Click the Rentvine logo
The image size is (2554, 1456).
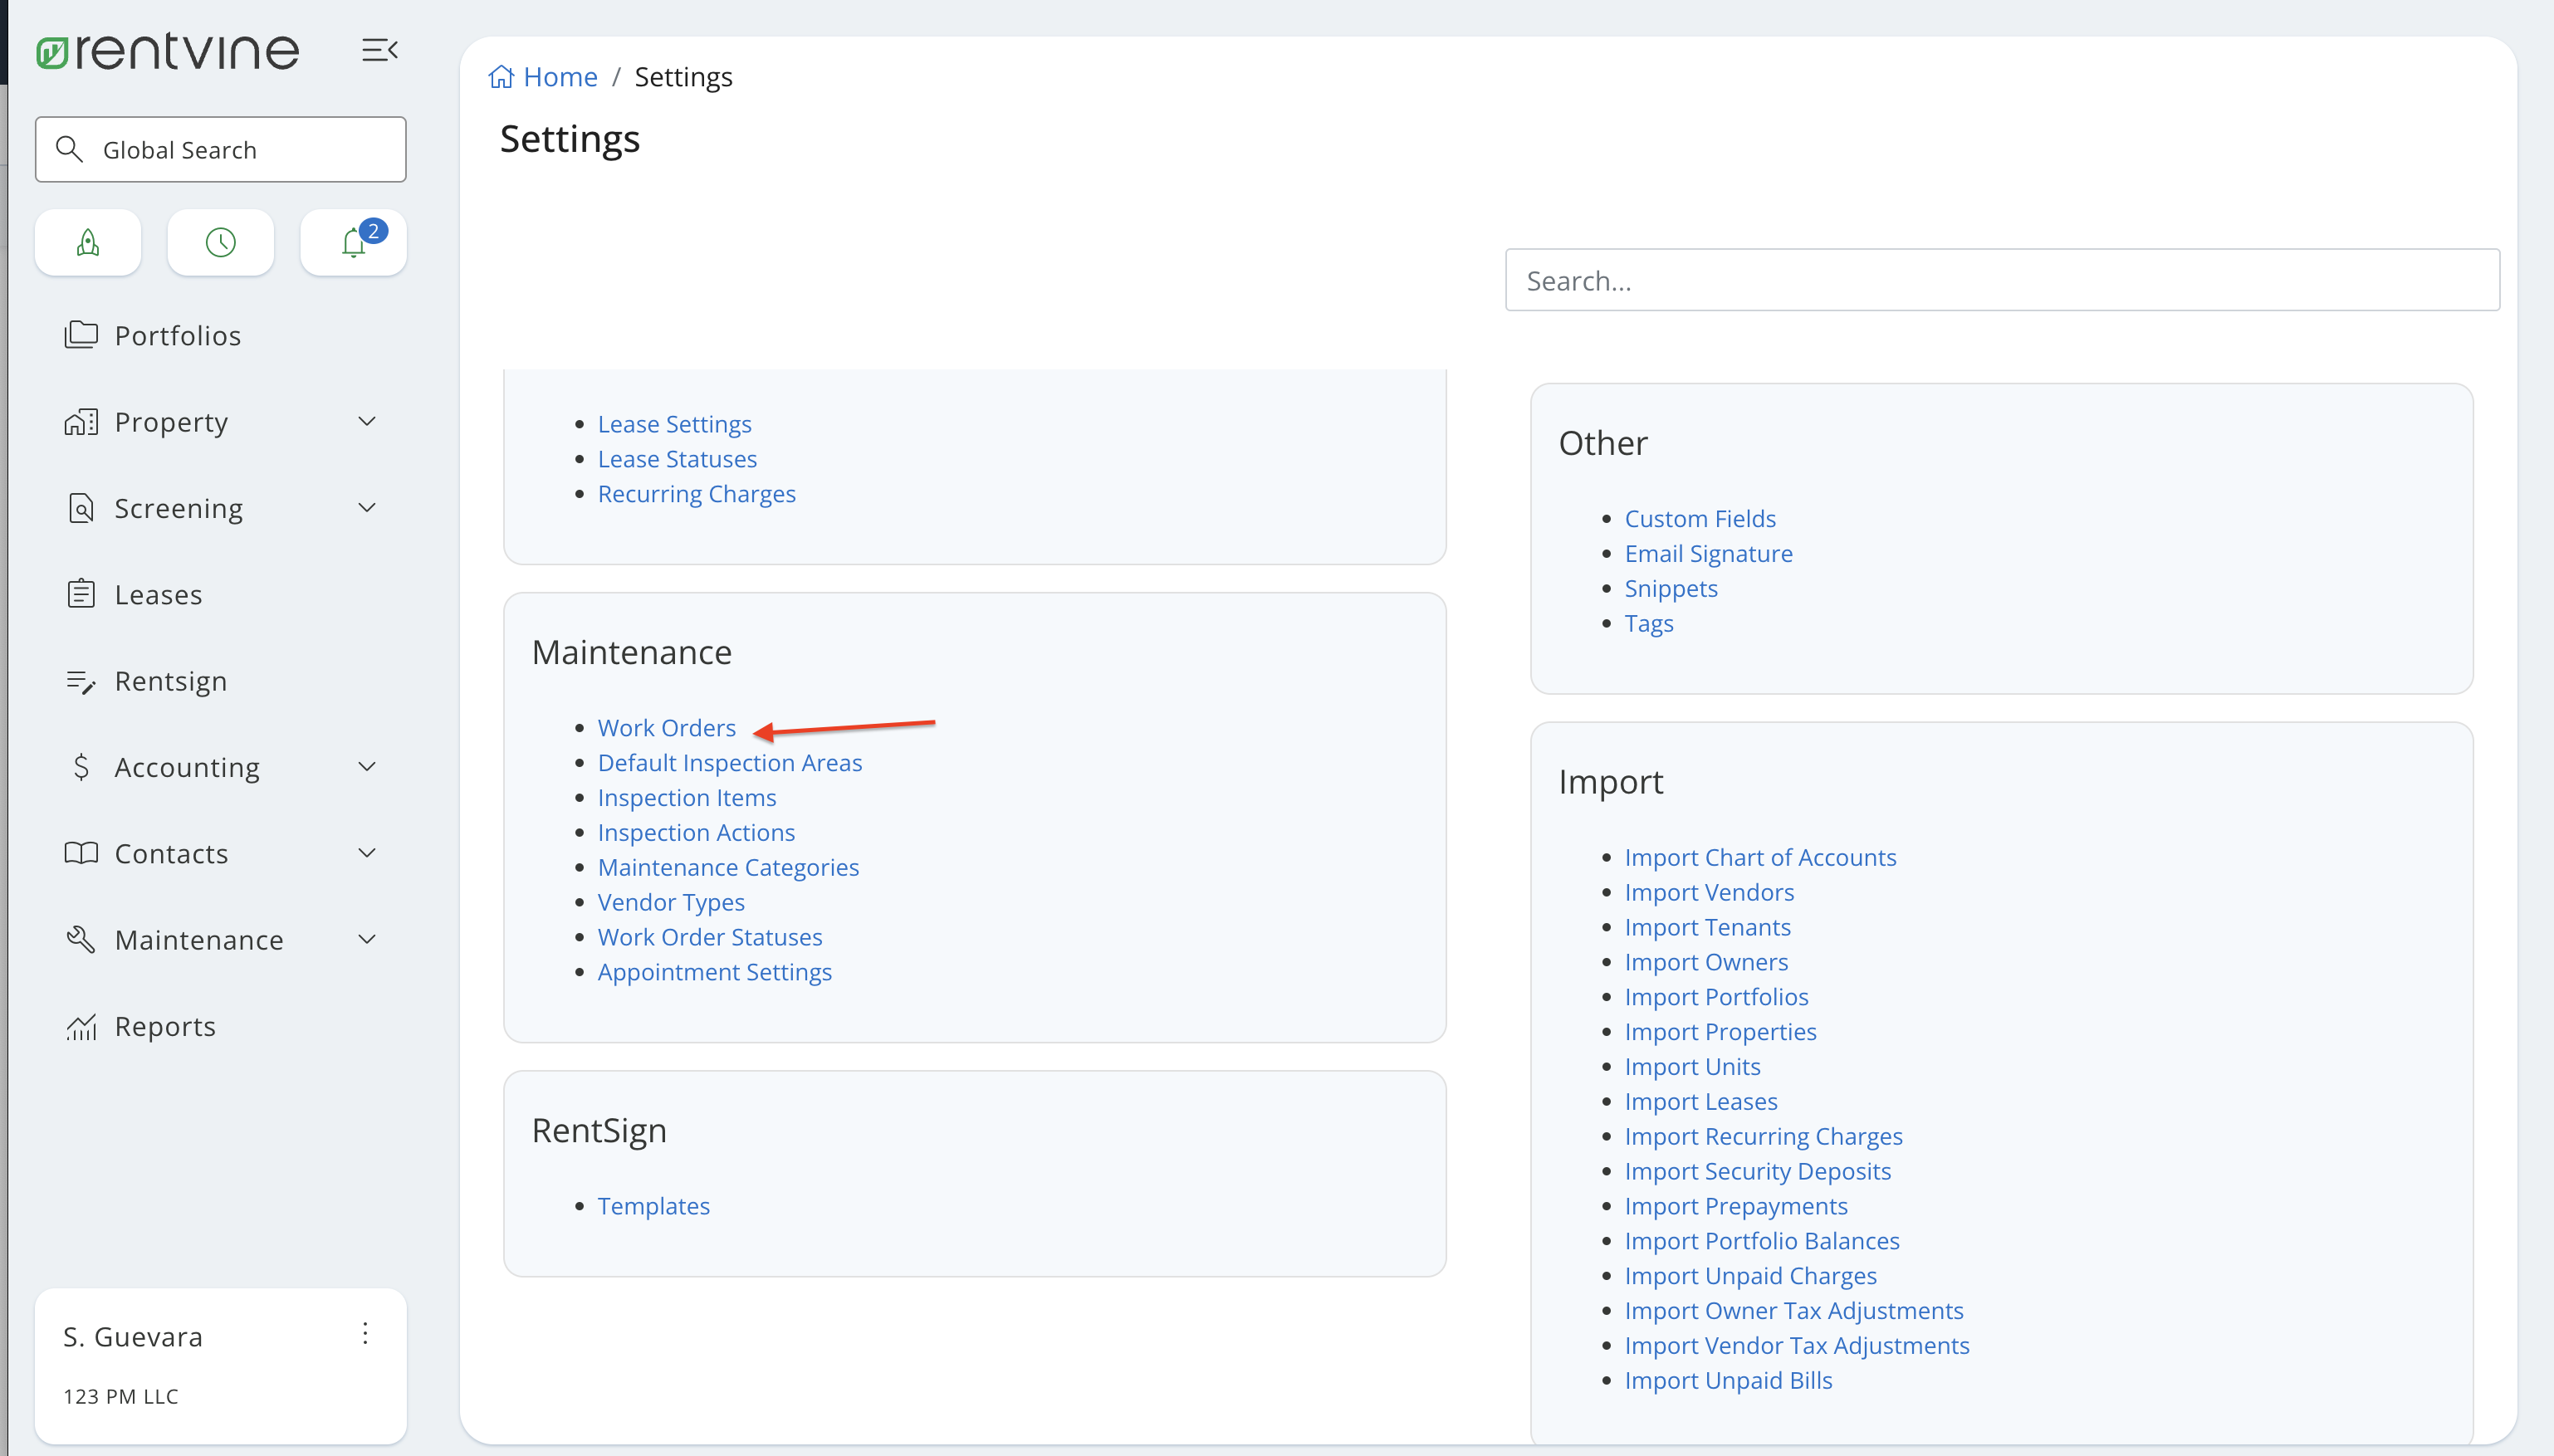pyautogui.click(x=165, y=49)
